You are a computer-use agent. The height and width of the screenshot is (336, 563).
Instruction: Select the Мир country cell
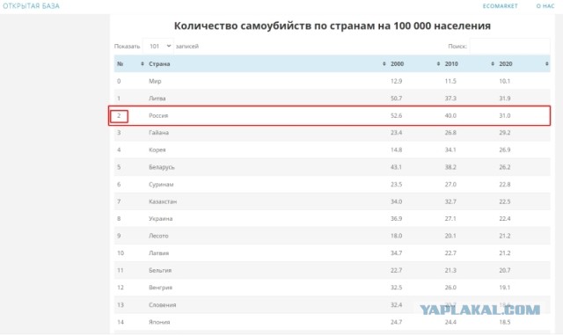(x=155, y=81)
